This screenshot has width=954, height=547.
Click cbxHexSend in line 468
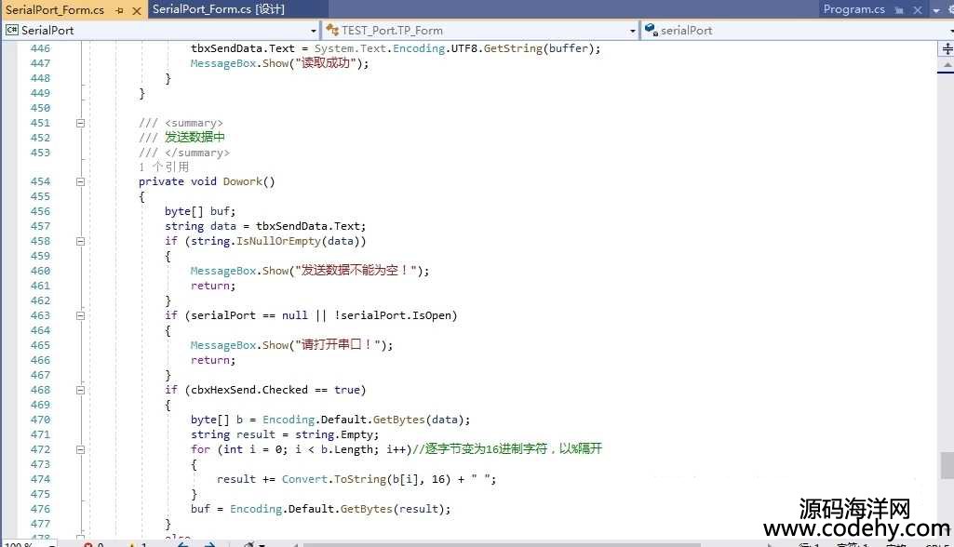click(223, 390)
